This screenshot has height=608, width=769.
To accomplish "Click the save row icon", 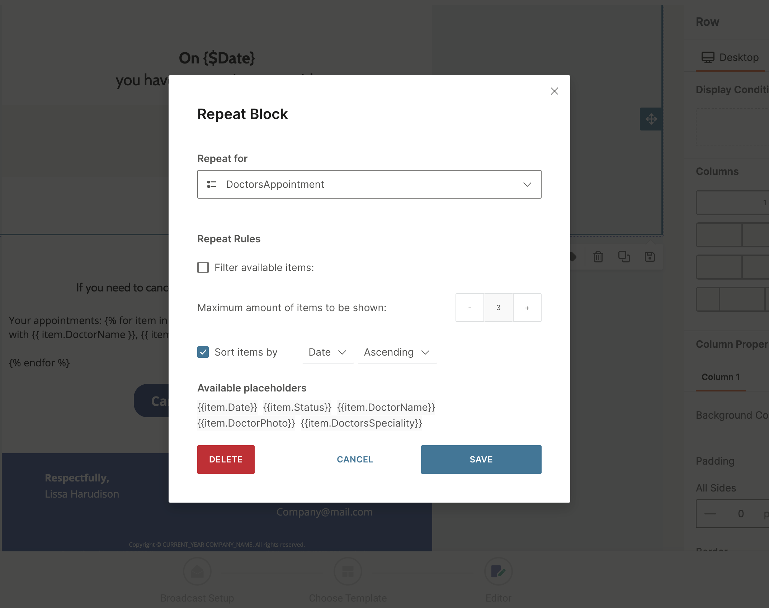I will pyautogui.click(x=650, y=257).
